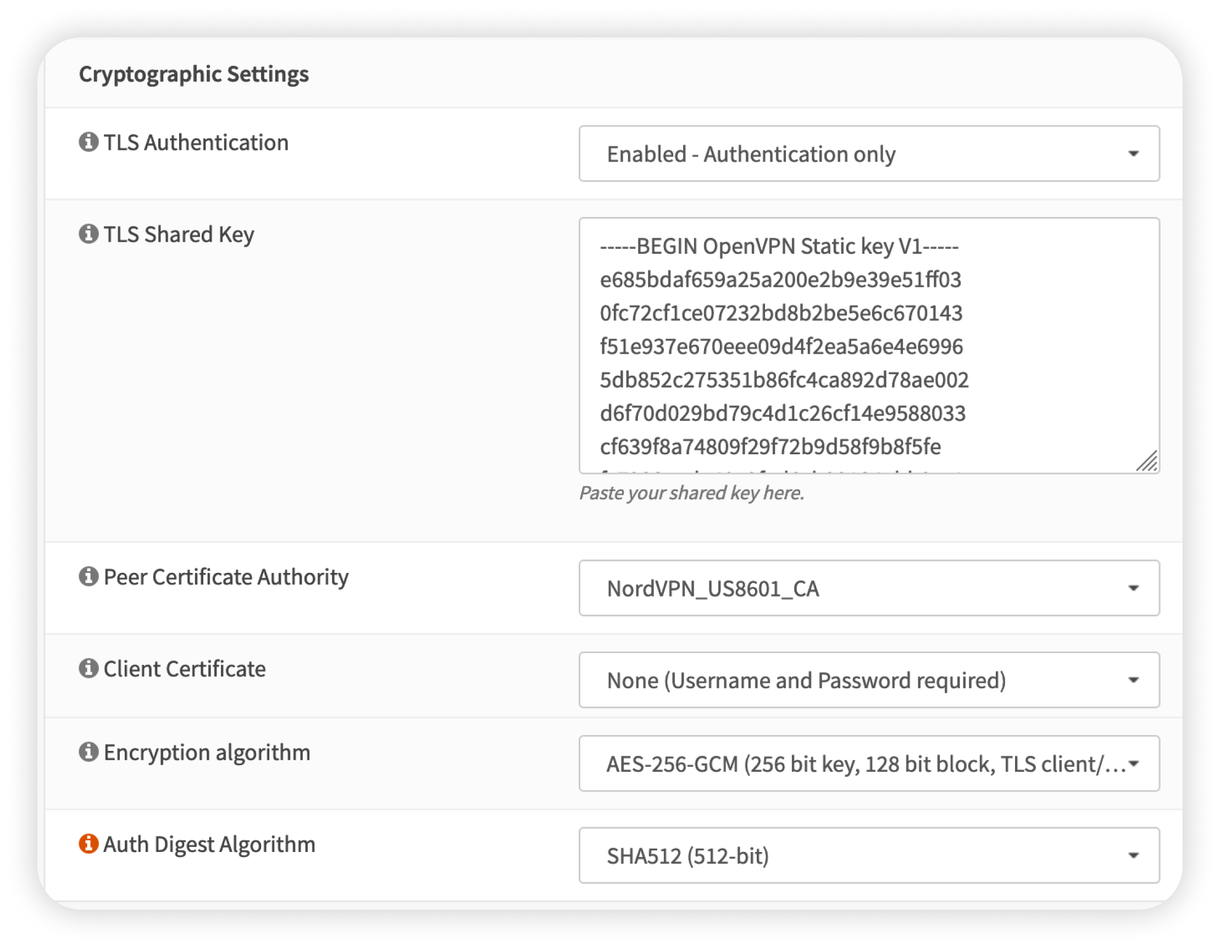Click the Cryptographic Settings section header
The image size is (1220, 947).
(193, 74)
